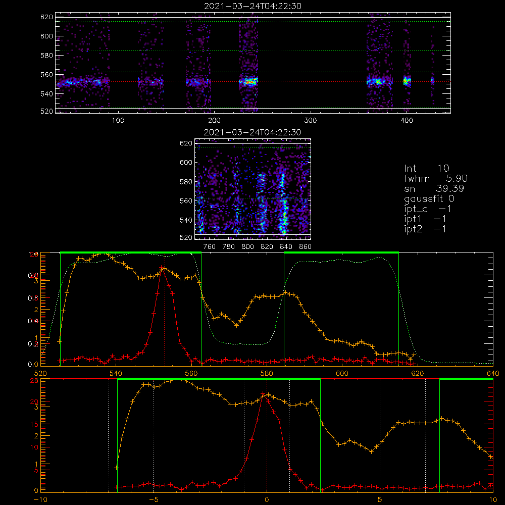Image resolution: width=505 pixels, height=505 pixels.
Task: Click the 'ipt1 -1' line
Action: point(425,219)
